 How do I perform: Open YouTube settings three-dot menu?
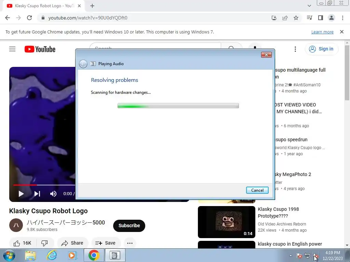295,49
